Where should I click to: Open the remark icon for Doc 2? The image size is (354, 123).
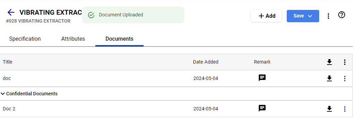pyautogui.click(x=262, y=109)
